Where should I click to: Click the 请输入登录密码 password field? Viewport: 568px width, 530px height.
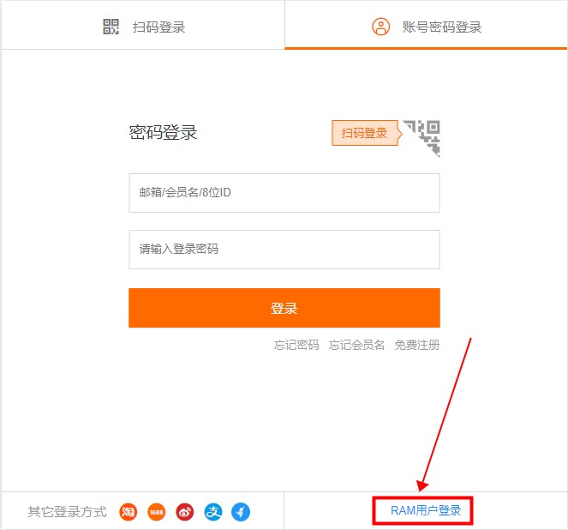[284, 250]
